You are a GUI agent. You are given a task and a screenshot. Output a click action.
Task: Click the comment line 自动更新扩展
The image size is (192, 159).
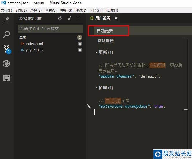coord(114,101)
